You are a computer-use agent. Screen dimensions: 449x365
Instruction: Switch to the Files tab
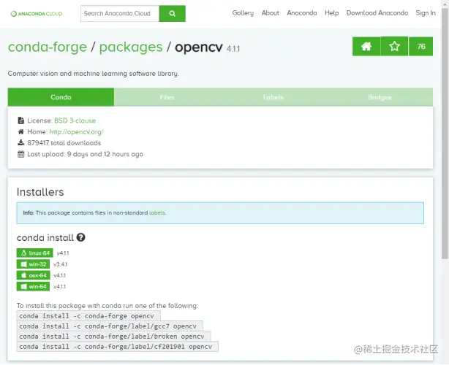(x=167, y=97)
